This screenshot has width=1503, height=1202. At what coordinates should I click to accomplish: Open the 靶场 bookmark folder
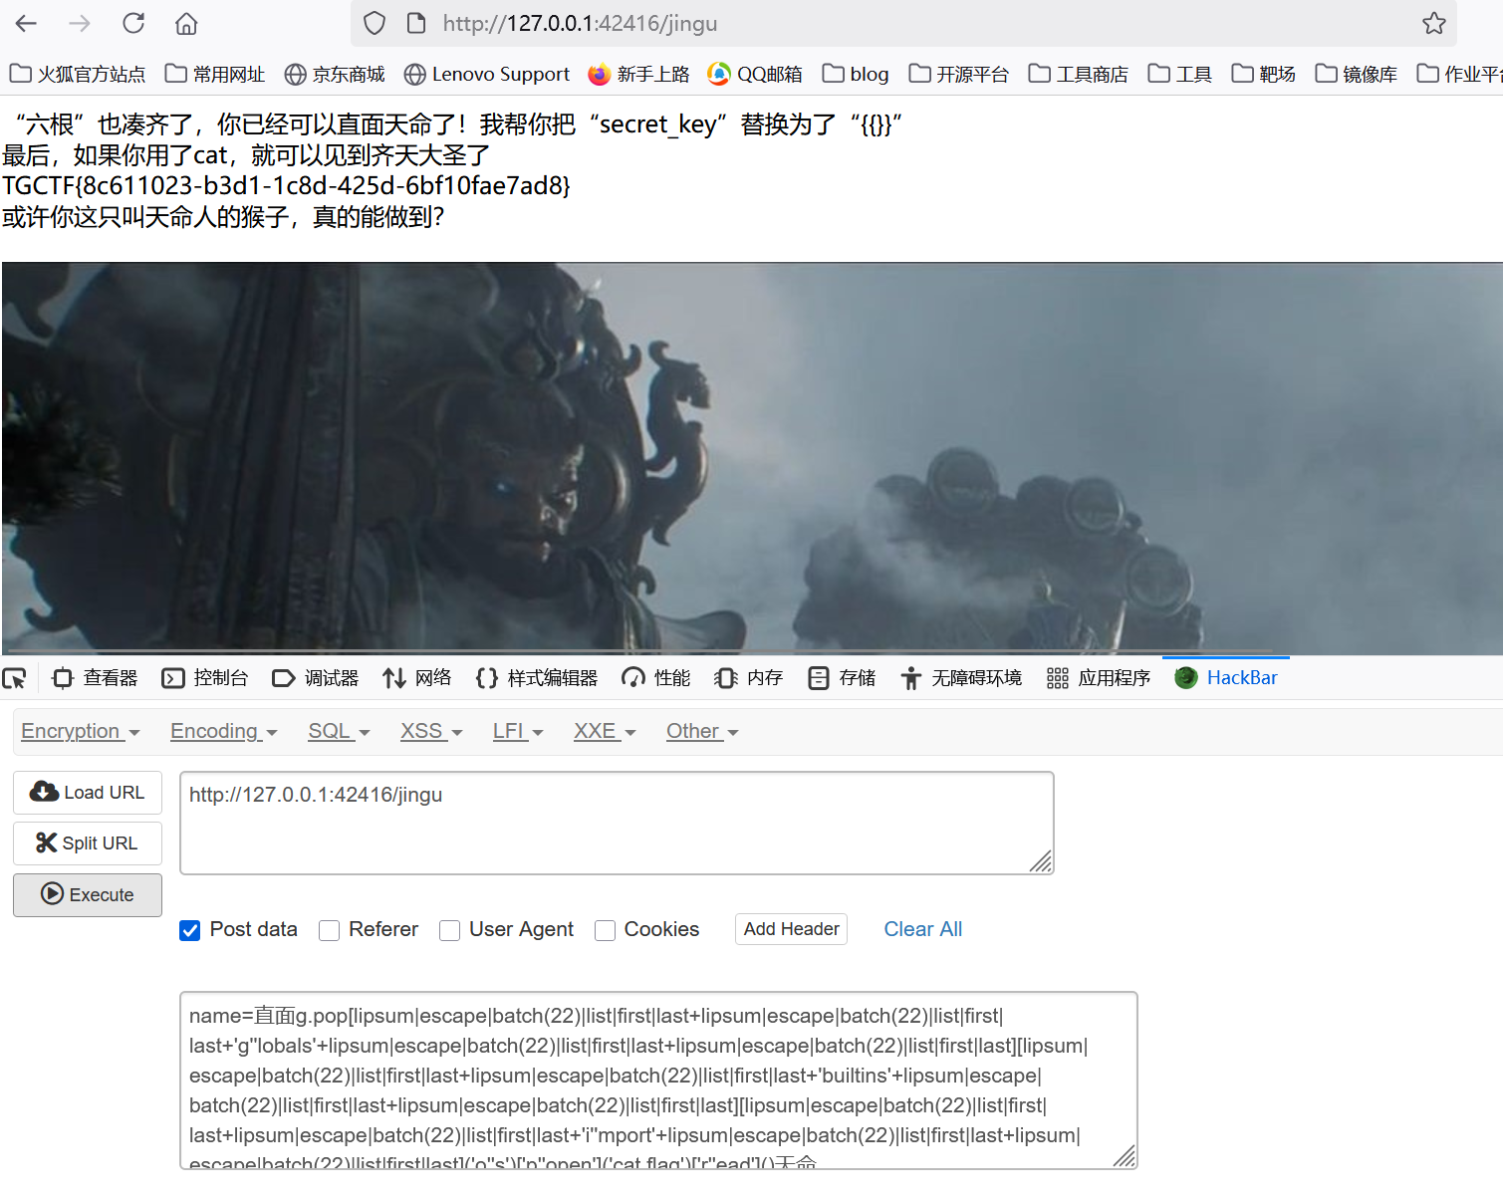tap(1264, 74)
